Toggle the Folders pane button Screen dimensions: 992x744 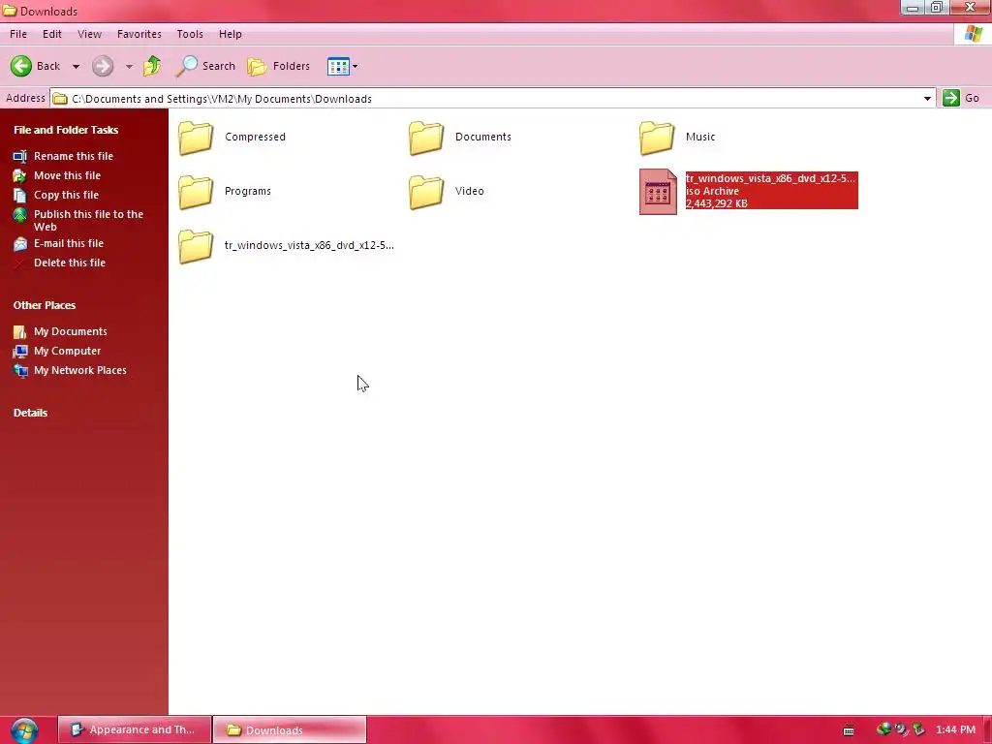coord(278,66)
